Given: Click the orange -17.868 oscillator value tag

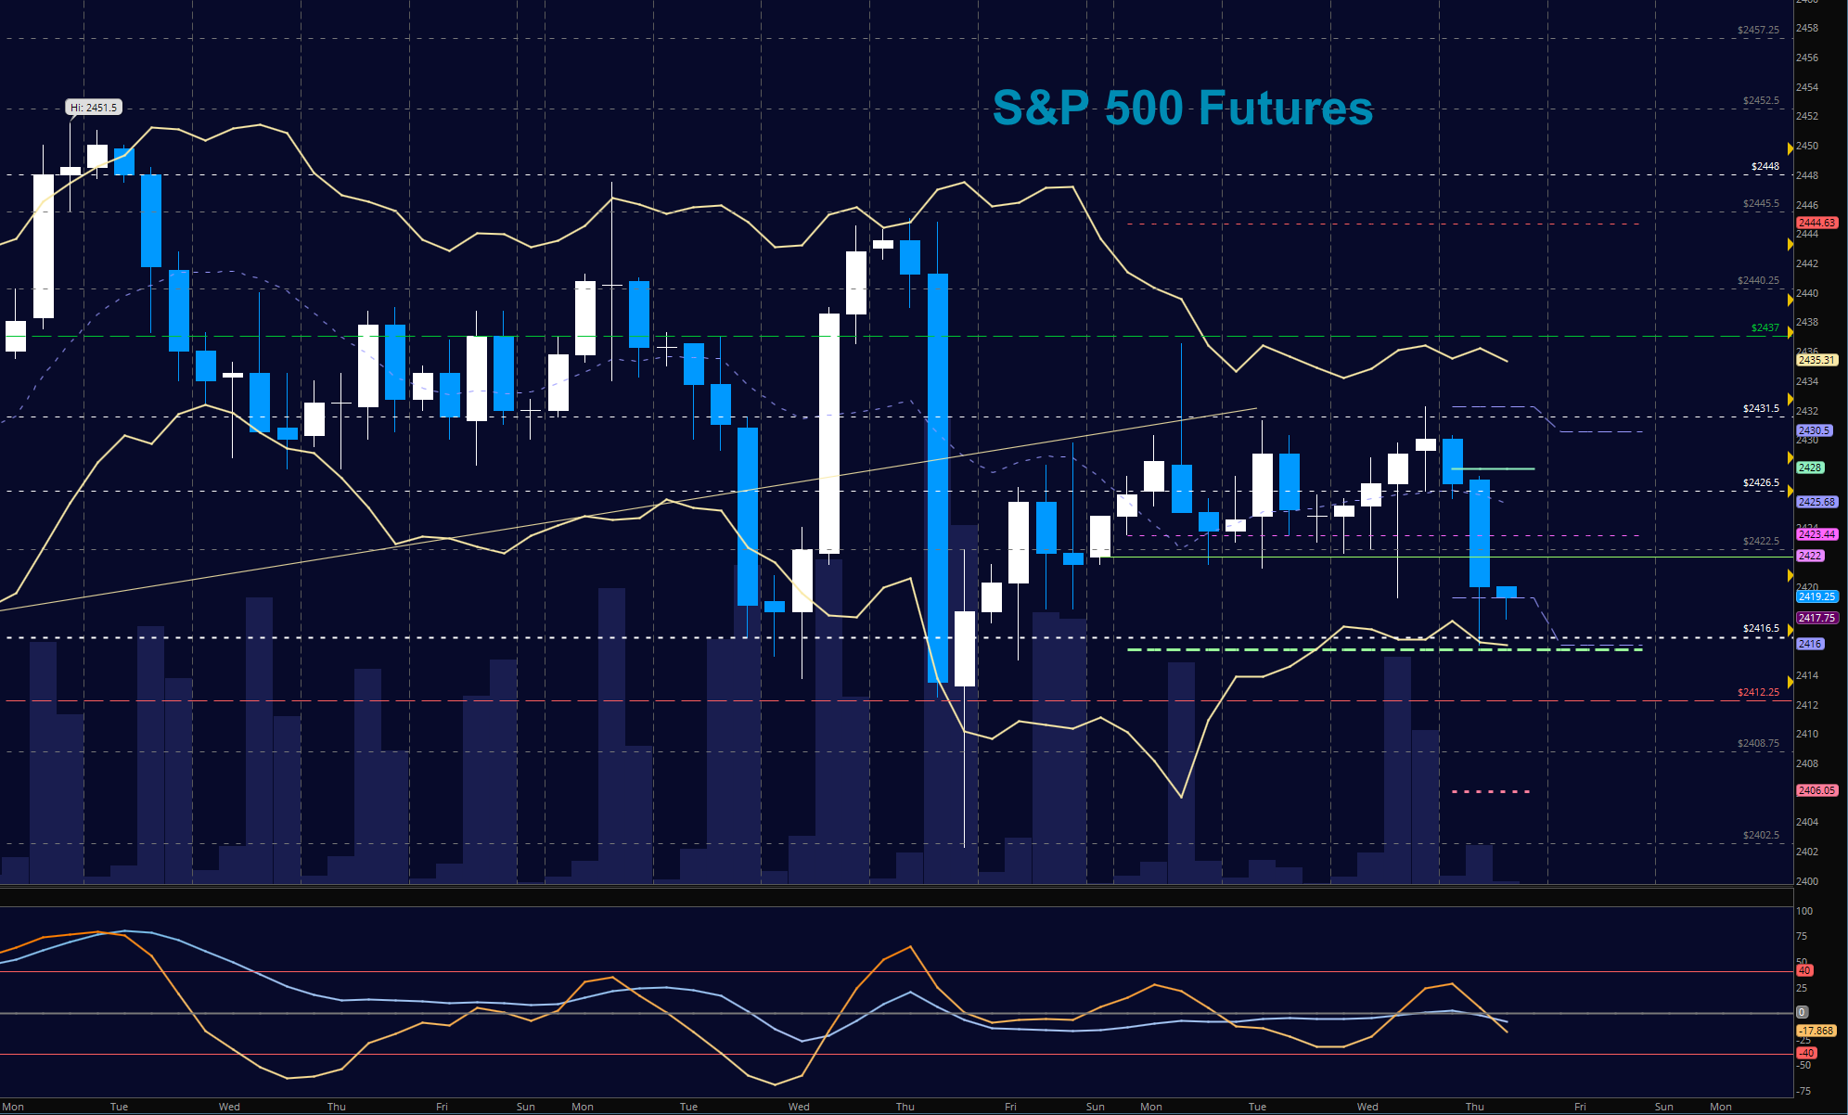Looking at the screenshot, I should pos(1816,1031).
